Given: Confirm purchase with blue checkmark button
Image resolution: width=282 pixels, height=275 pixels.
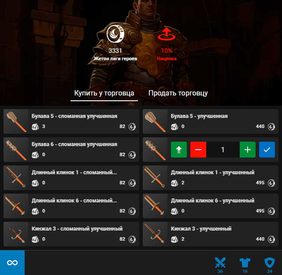Looking at the screenshot, I should click(x=267, y=150).
